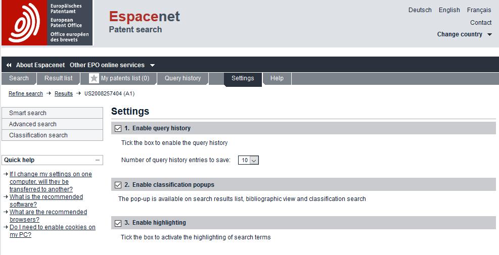This screenshot has height=255, width=499.
Task: Switch to the Search tab
Action: pyautogui.click(x=19, y=78)
